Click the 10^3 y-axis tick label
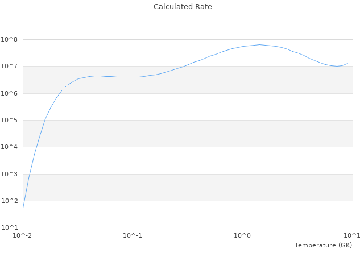364x273 pixels. [x=10, y=175]
